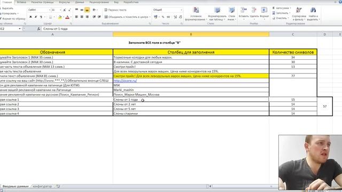The width and height of the screenshot is (342, 192).
Task: Click the Excel help question mark icon
Action: click(340, 2)
